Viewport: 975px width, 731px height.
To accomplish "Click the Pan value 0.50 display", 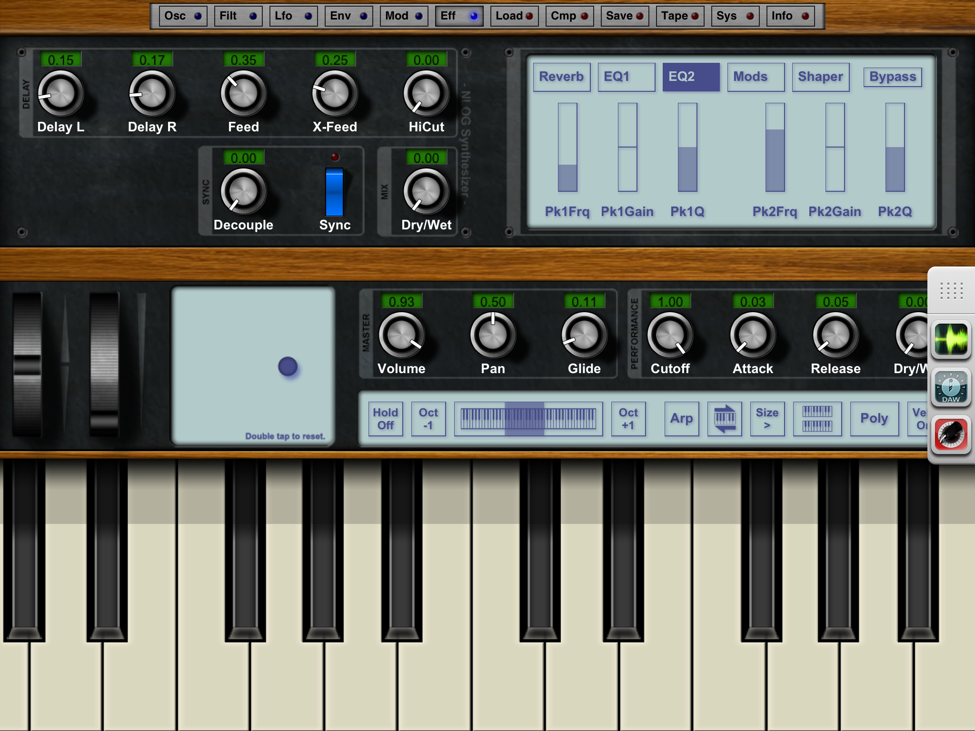I will 493,301.
